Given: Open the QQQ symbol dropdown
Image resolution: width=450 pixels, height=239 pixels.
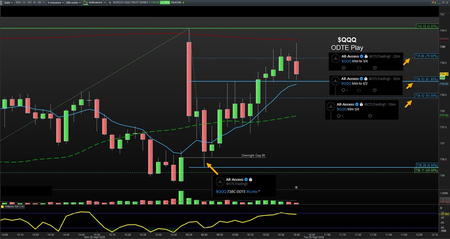Looking at the screenshot, I should (8, 2).
